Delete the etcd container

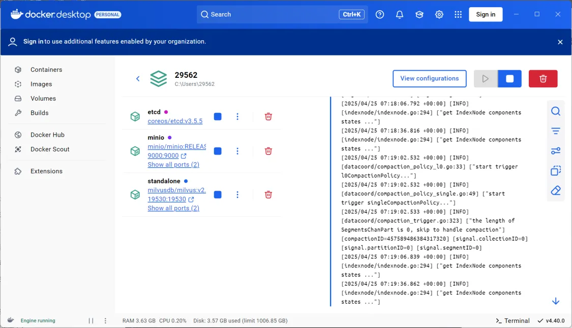268,116
